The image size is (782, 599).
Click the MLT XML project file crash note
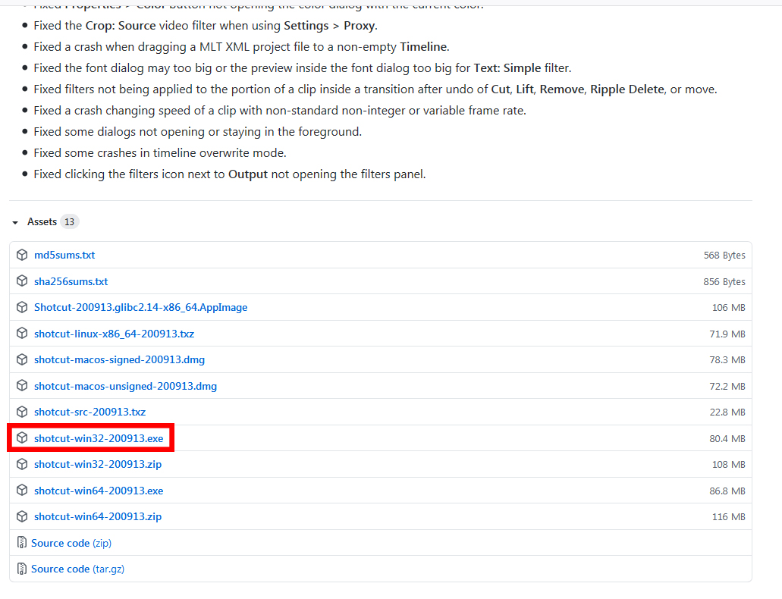click(241, 47)
